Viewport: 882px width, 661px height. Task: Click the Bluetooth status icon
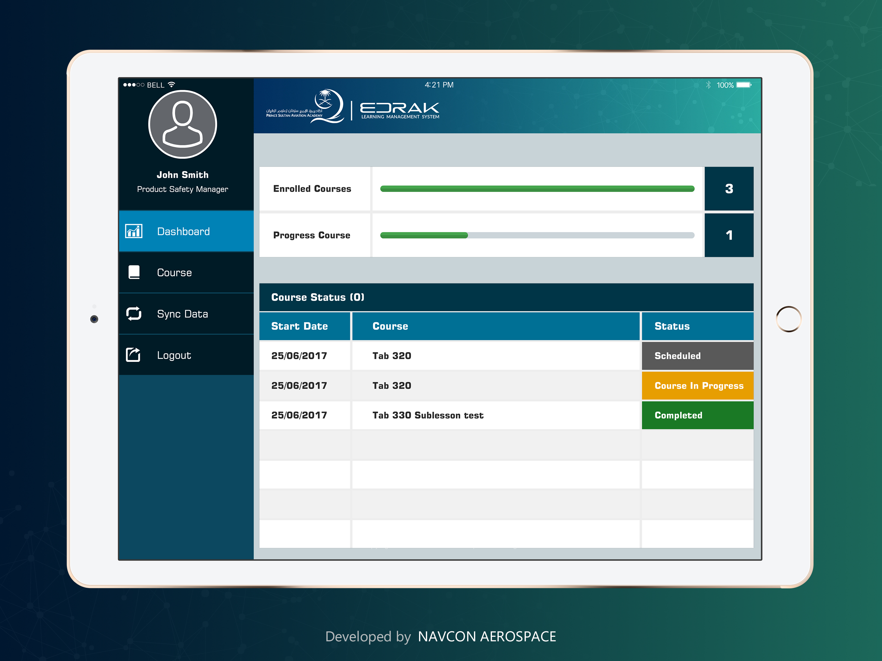coord(708,85)
